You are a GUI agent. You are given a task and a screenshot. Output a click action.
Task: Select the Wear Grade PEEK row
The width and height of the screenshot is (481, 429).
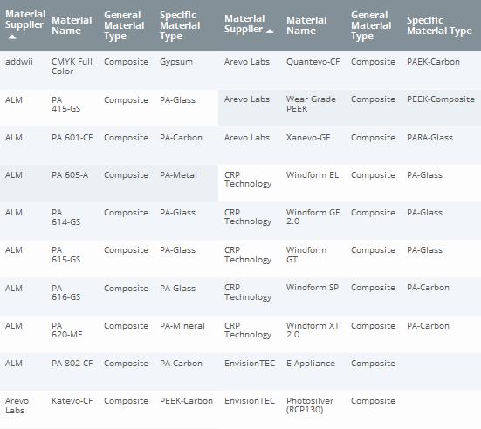pos(349,108)
